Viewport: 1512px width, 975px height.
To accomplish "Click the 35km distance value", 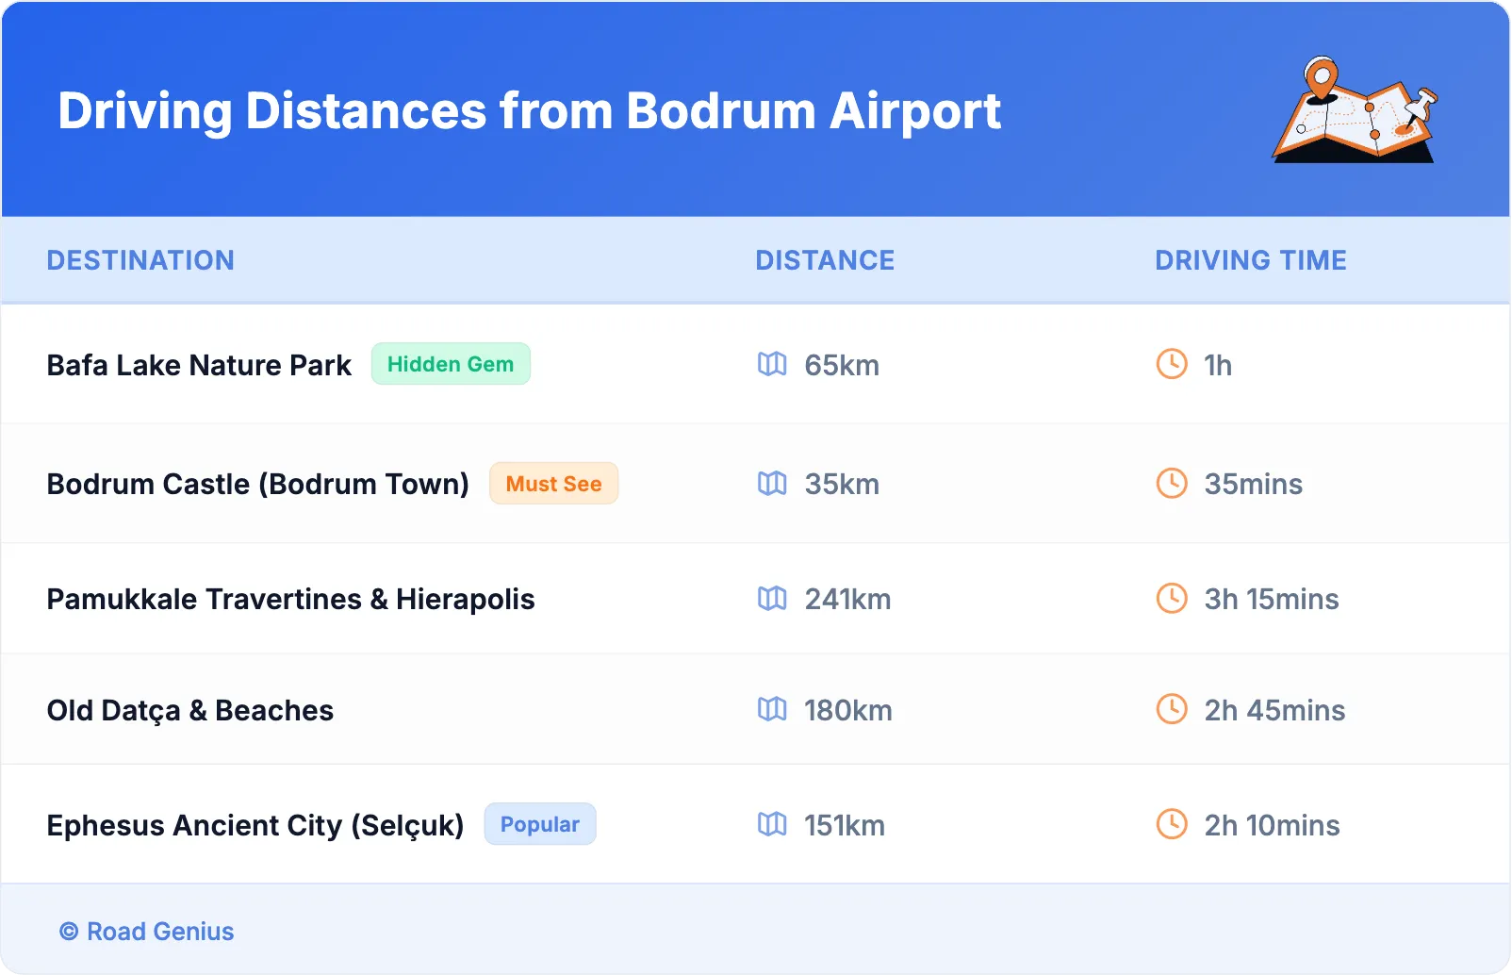I will 842,484.
